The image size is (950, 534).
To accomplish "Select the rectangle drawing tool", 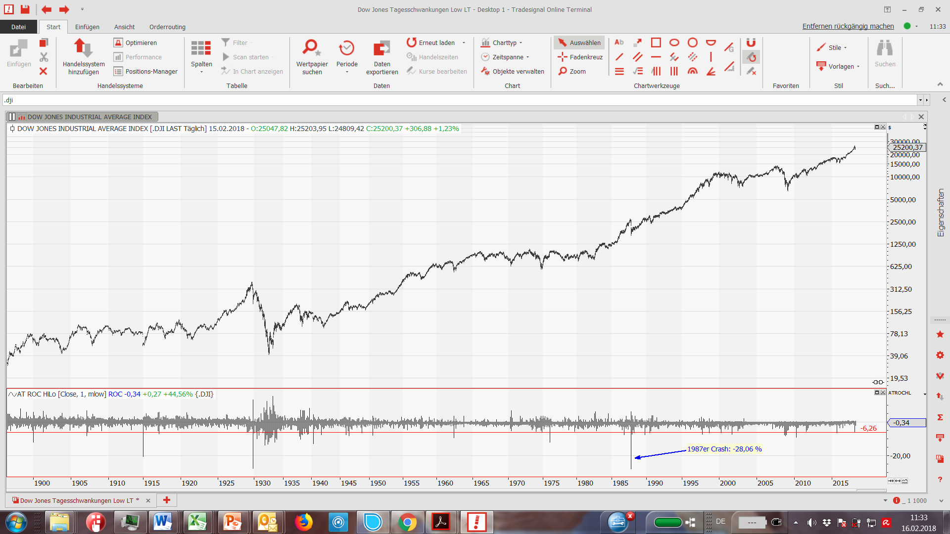I will [x=656, y=43].
